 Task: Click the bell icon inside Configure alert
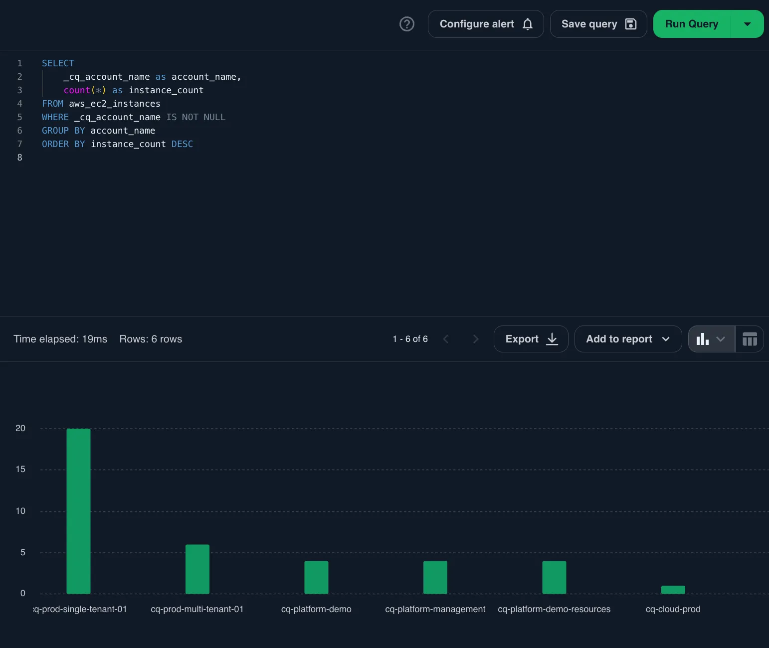click(528, 24)
